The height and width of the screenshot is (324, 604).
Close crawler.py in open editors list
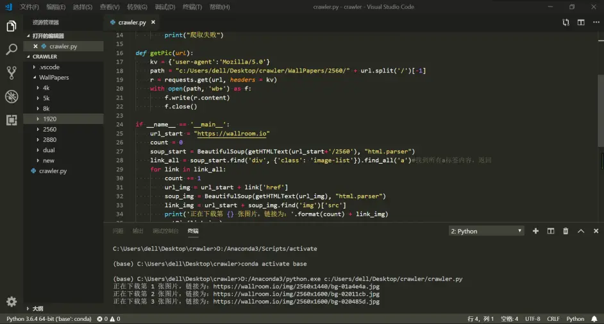[35, 46]
